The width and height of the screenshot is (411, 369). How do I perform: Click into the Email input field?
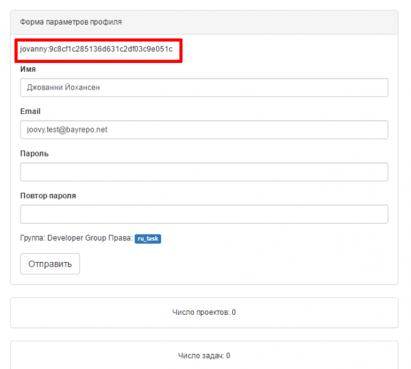tap(204, 130)
